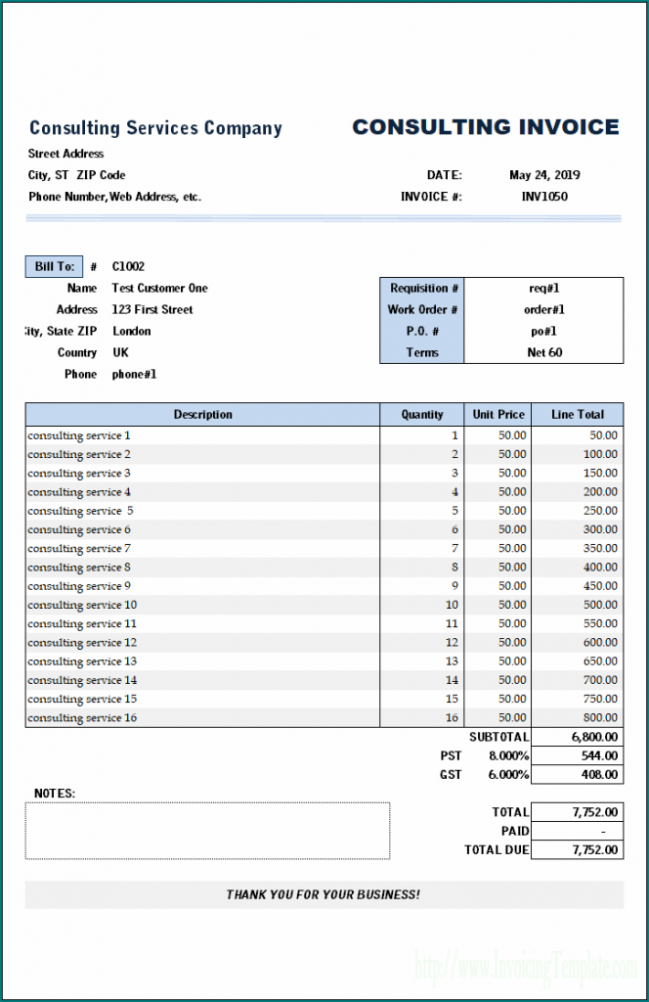Select the Line Total column header
Screen dimensions: 649x1002
click(x=577, y=415)
